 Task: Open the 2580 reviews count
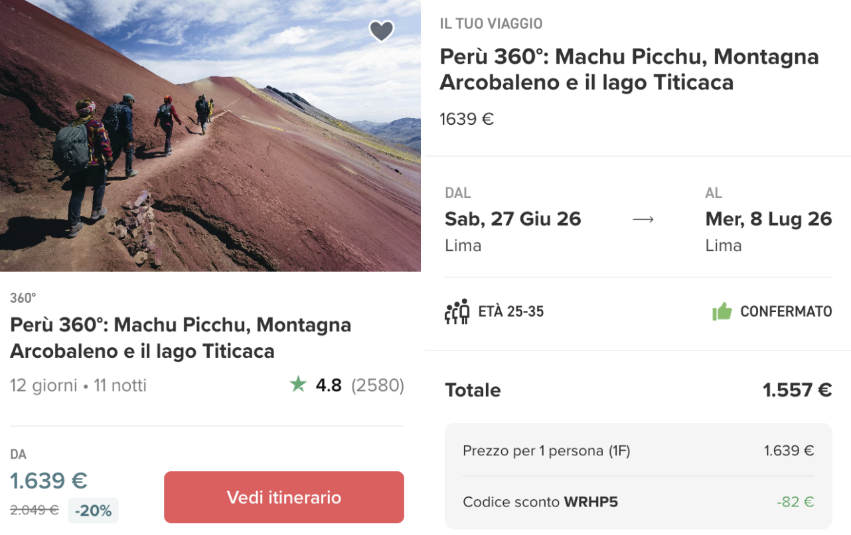coord(378,385)
